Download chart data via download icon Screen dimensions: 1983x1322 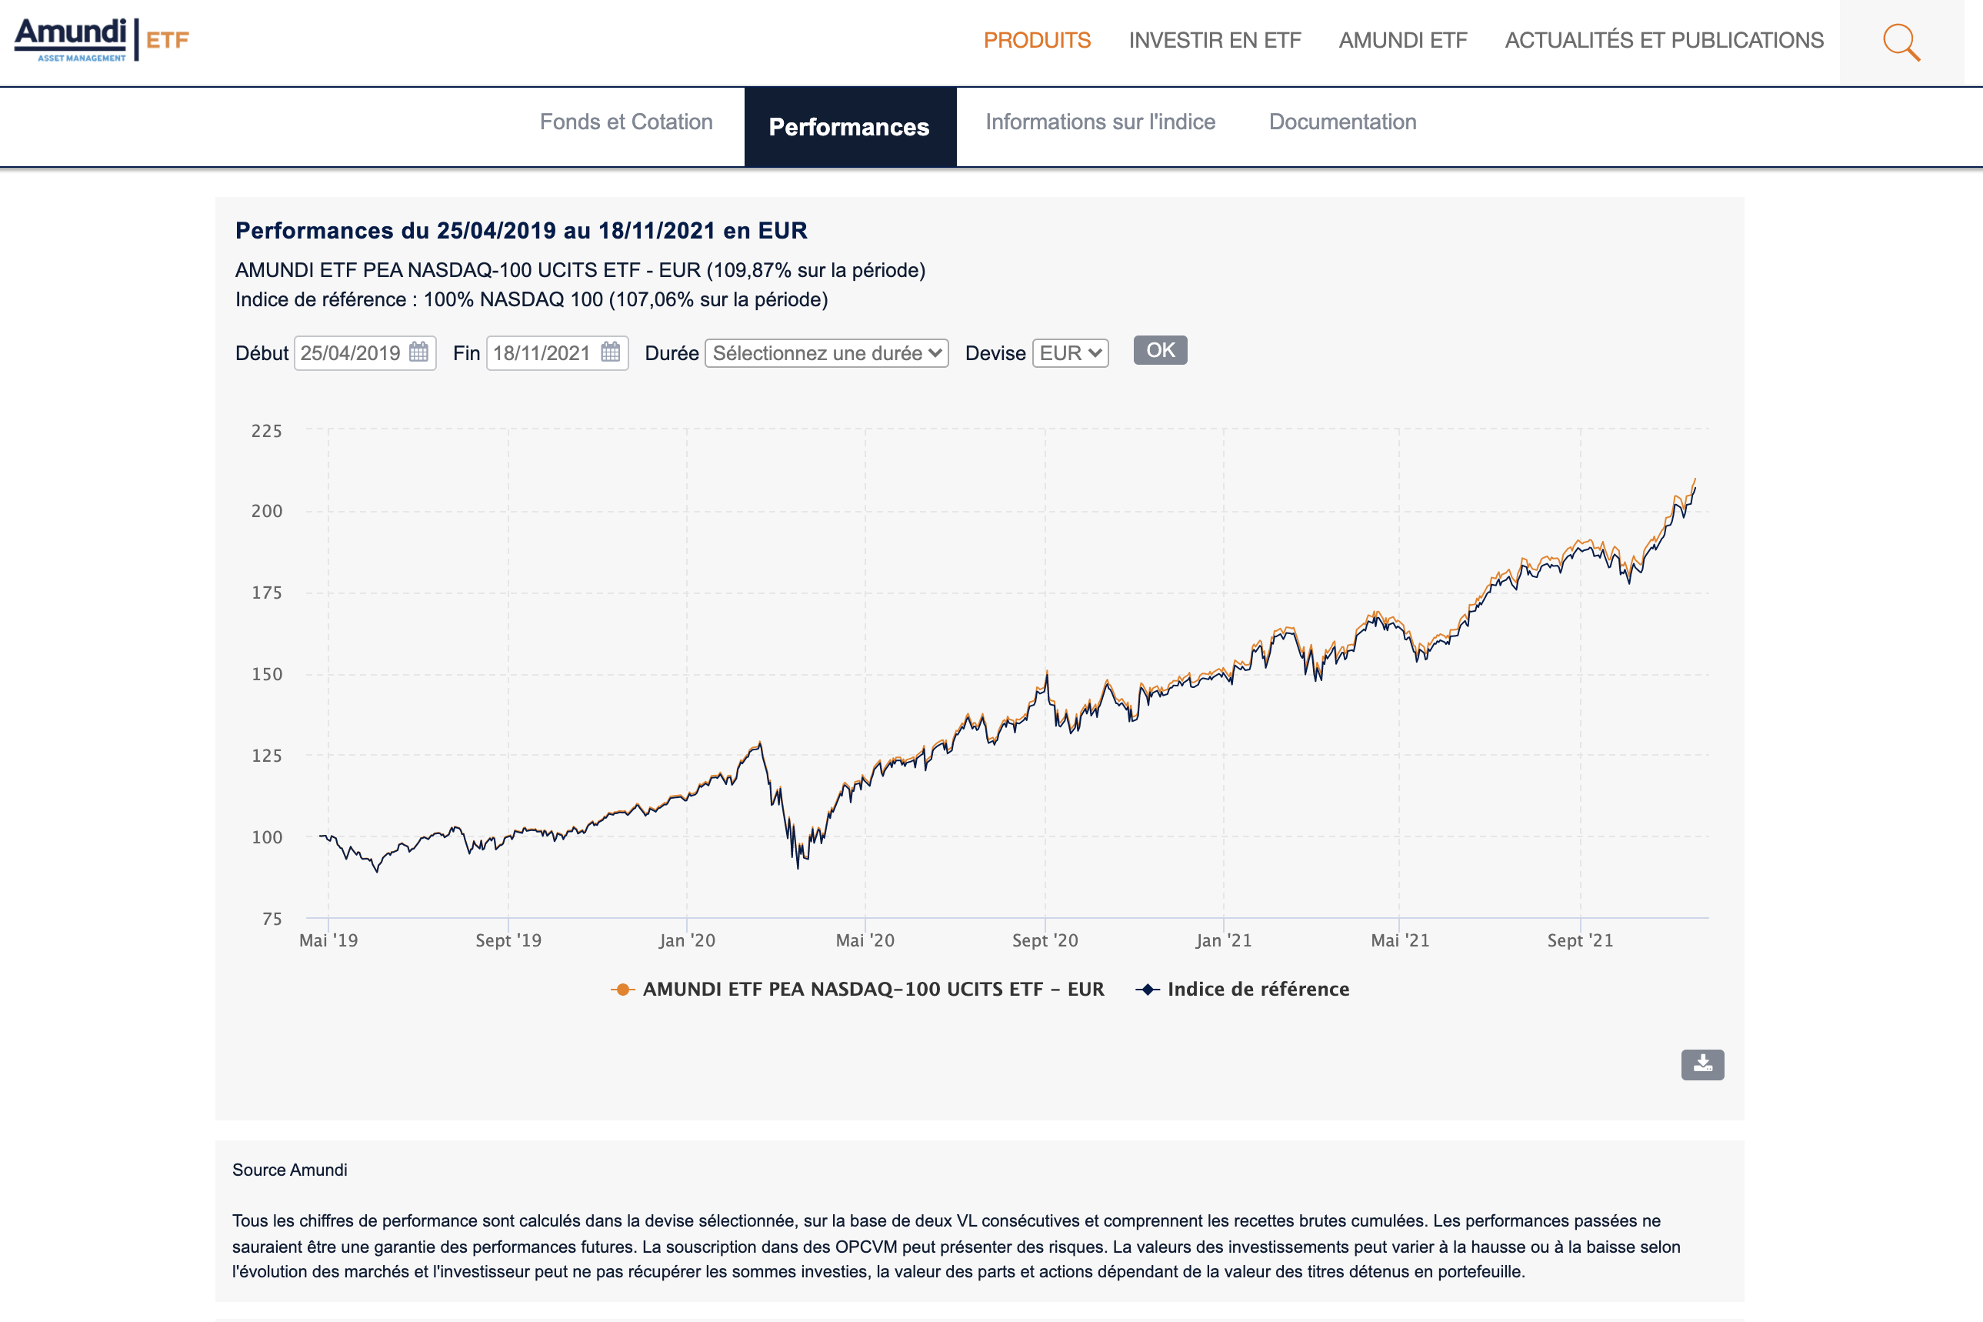1701,1064
